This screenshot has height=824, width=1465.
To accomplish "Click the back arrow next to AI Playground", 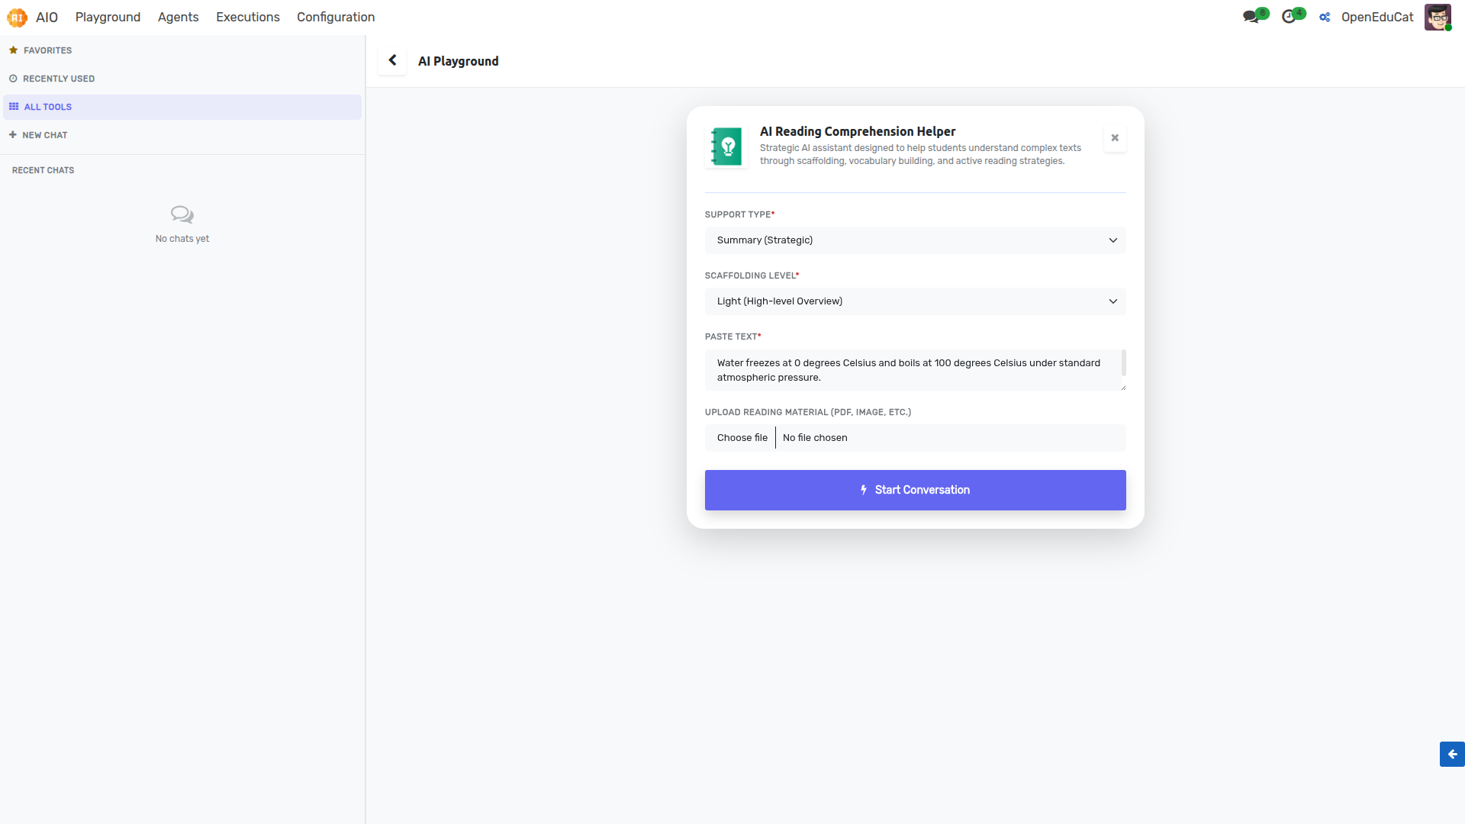I will point(392,60).
